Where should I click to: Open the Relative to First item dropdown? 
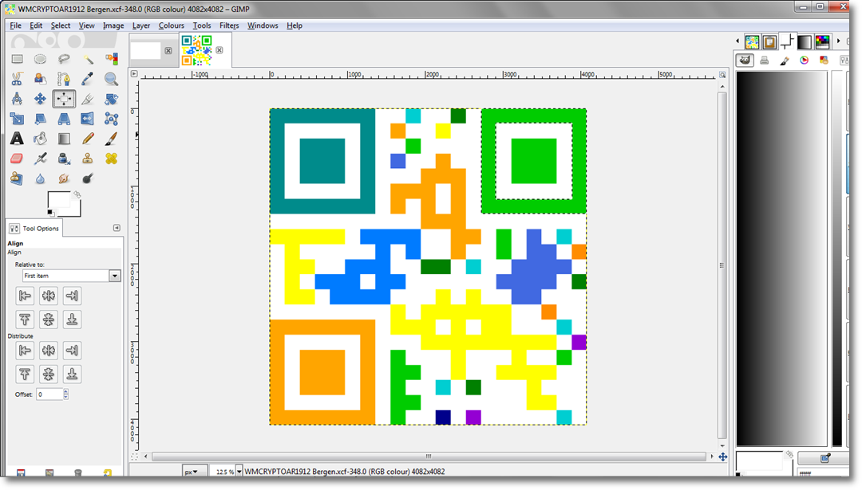pos(72,276)
